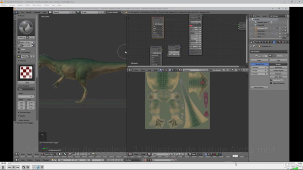Open the Add Modifier dropdown
303x170 pixels.
tap(269, 51)
